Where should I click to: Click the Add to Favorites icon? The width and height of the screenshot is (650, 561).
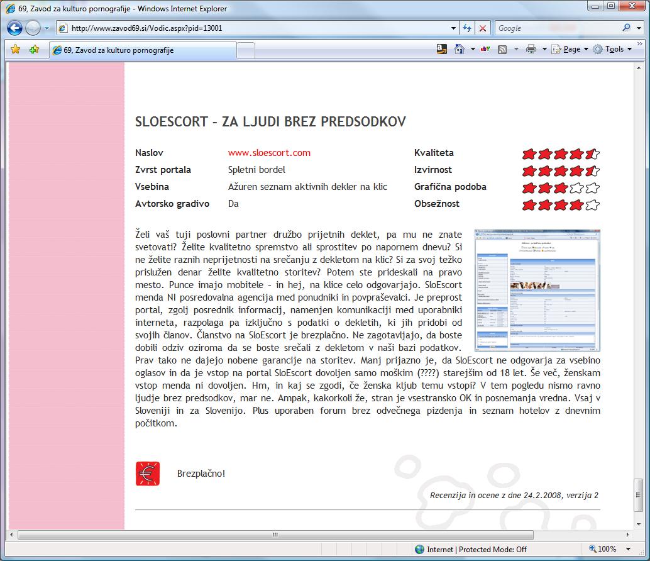click(34, 50)
